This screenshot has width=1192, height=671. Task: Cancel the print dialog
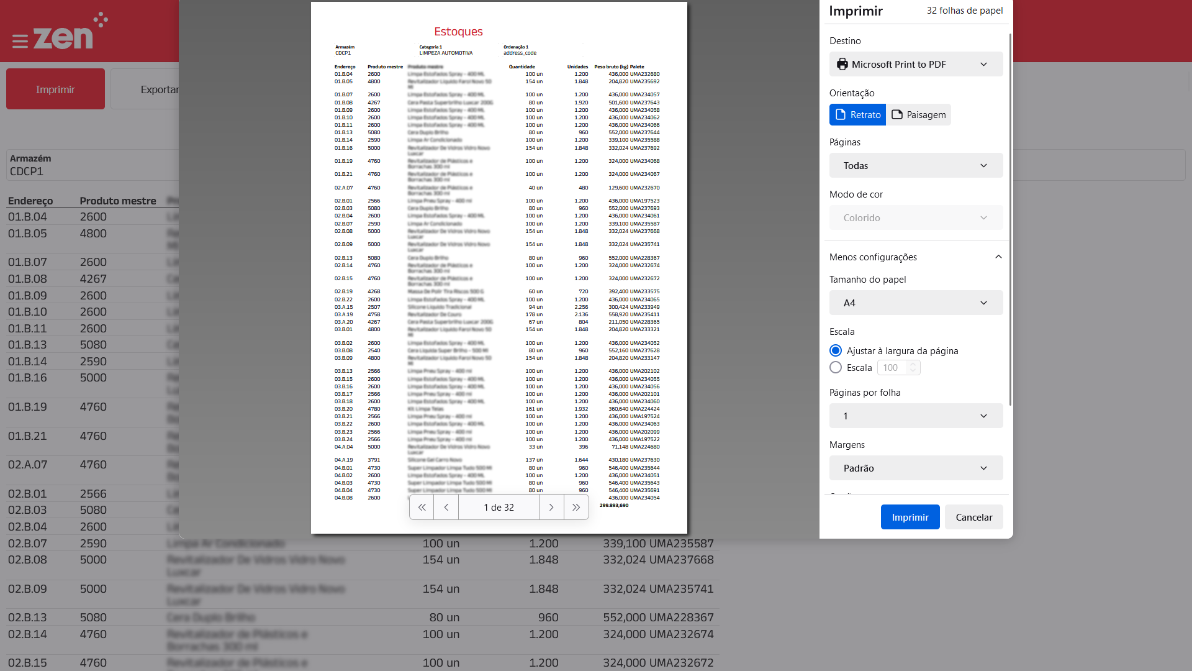point(973,518)
